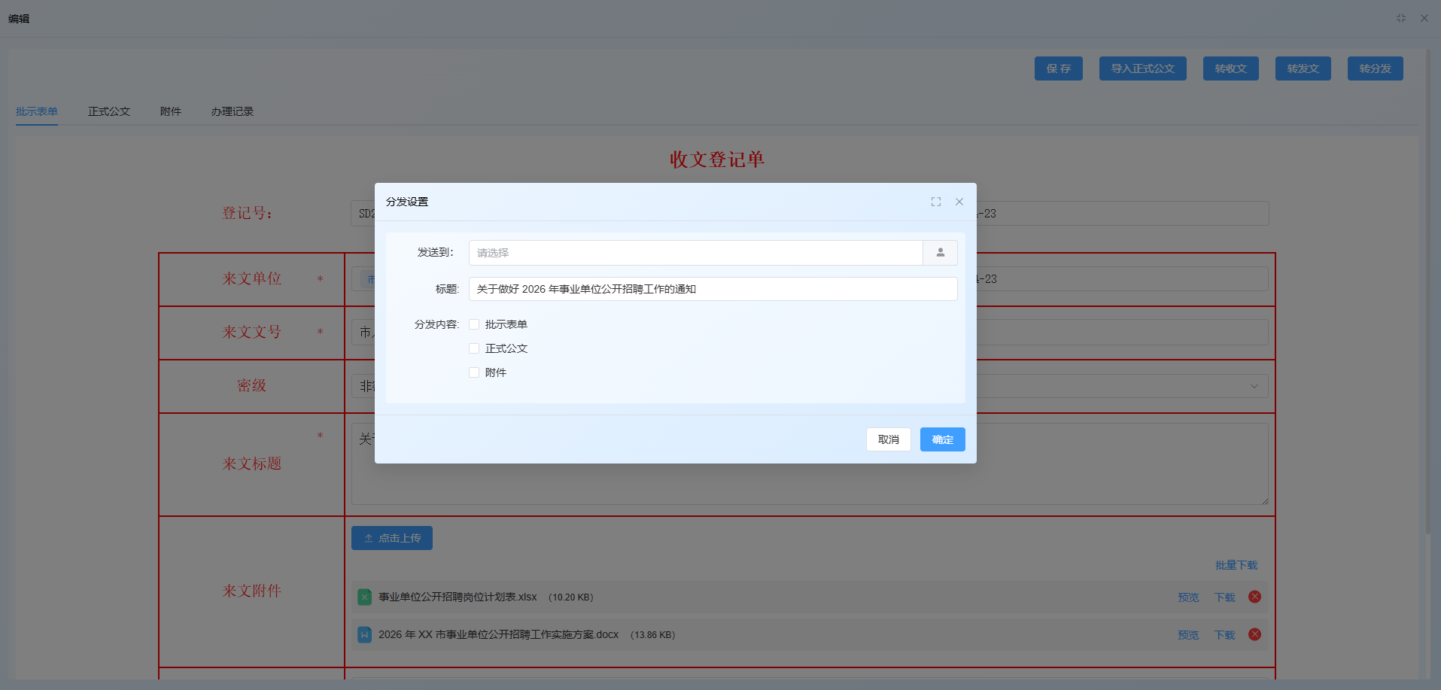Click the 转发文 button
Screen dimensions: 1441x690
1303,68
